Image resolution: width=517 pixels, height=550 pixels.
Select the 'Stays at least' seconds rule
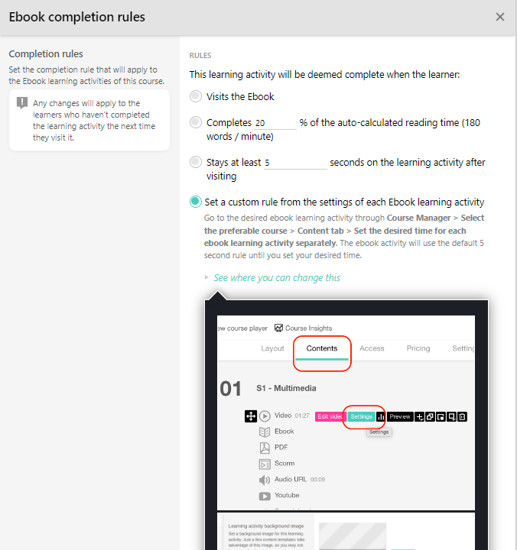197,162
